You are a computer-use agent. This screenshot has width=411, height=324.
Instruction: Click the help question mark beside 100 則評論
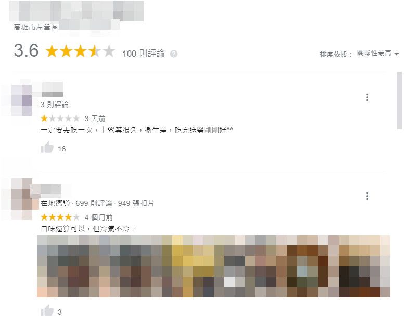click(174, 54)
